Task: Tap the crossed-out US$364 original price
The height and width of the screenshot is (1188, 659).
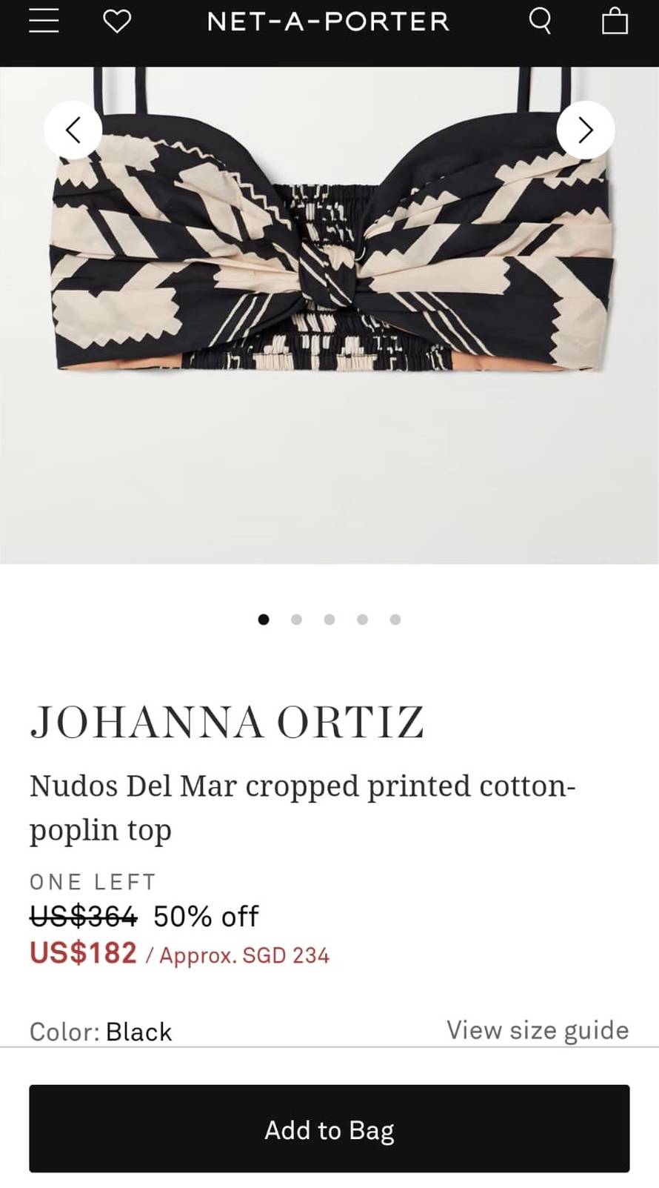Action: (84, 917)
